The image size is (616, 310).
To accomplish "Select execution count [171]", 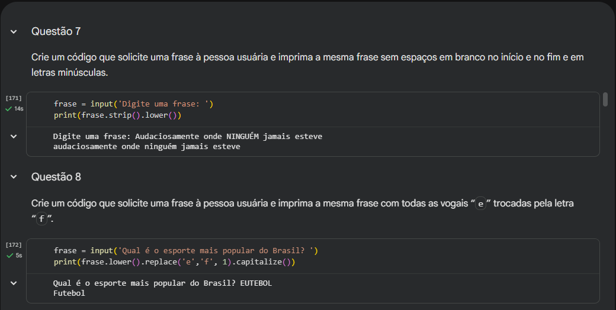I will (x=14, y=98).
